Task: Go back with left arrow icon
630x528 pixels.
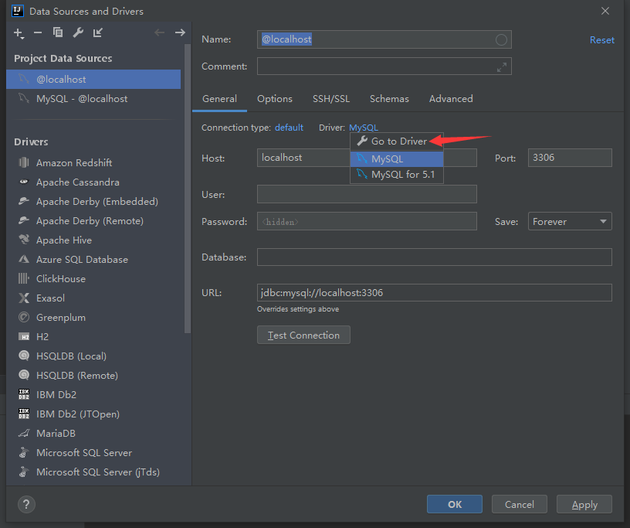Action: (160, 32)
